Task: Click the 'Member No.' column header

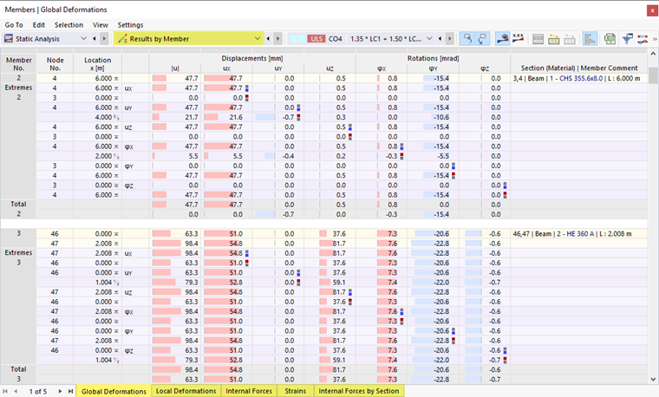Action: 18,64
